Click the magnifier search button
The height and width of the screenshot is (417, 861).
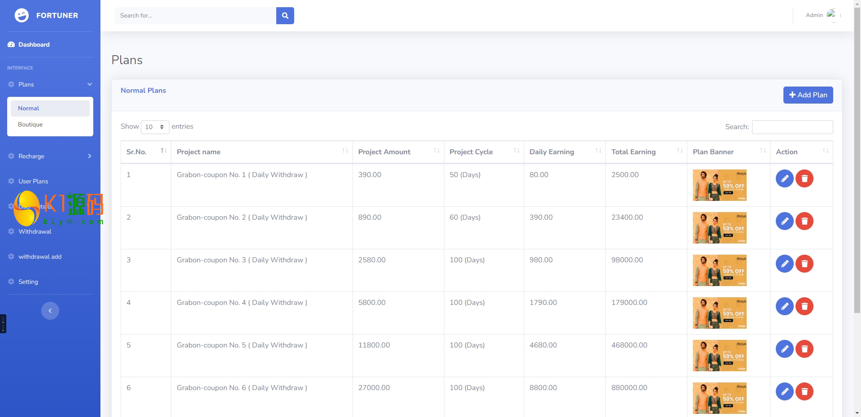(285, 16)
